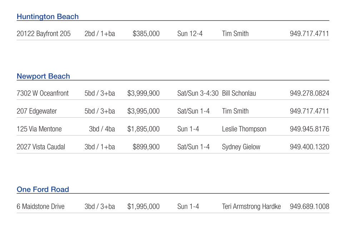This screenshot has width=343, height=233.
Task: Click the 7302 W Oceanfront address
Action: [x=43, y=93]
